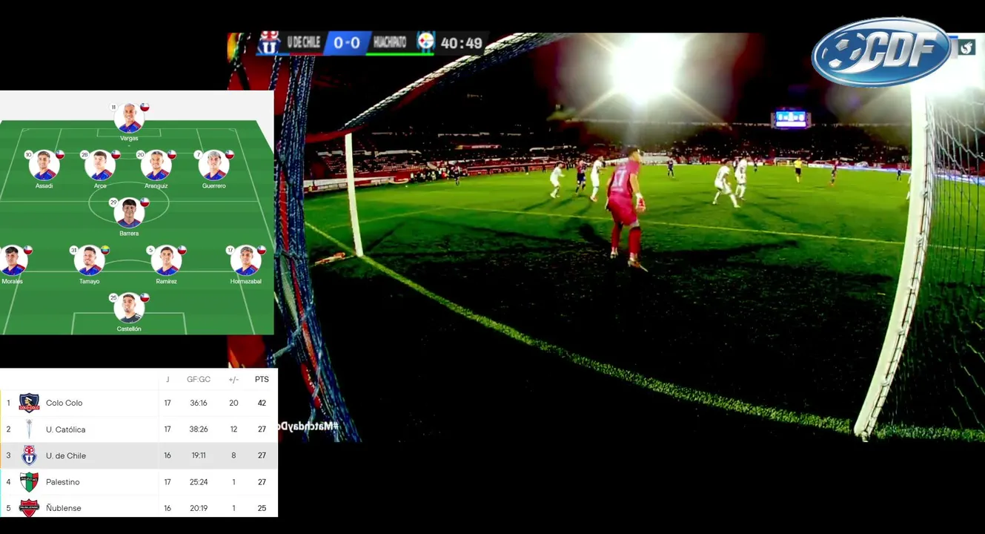The width and height of the screenshot is (985, 534).
Task: Click the Colo Colo crest in standings
Action: [x=29, y=403]
